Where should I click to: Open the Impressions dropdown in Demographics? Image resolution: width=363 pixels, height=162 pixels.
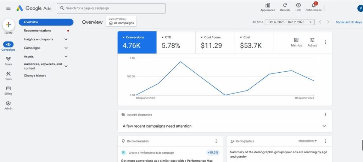click(x=307, y=141)
